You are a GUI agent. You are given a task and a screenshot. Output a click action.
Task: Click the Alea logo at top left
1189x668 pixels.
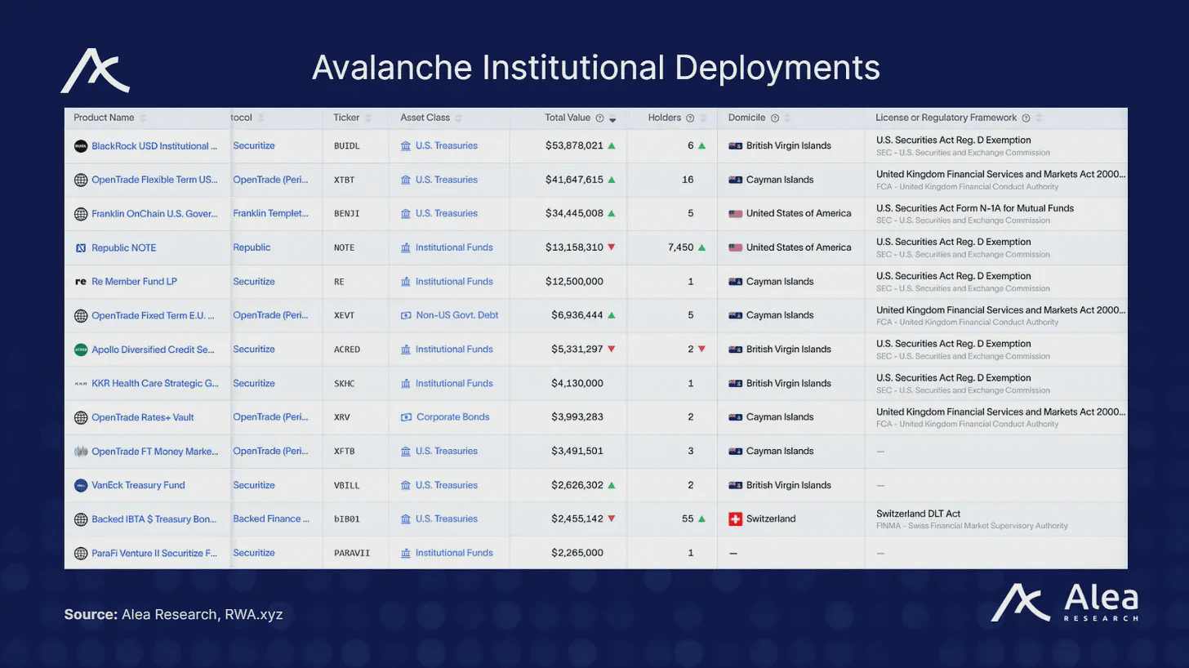(95, 71)
